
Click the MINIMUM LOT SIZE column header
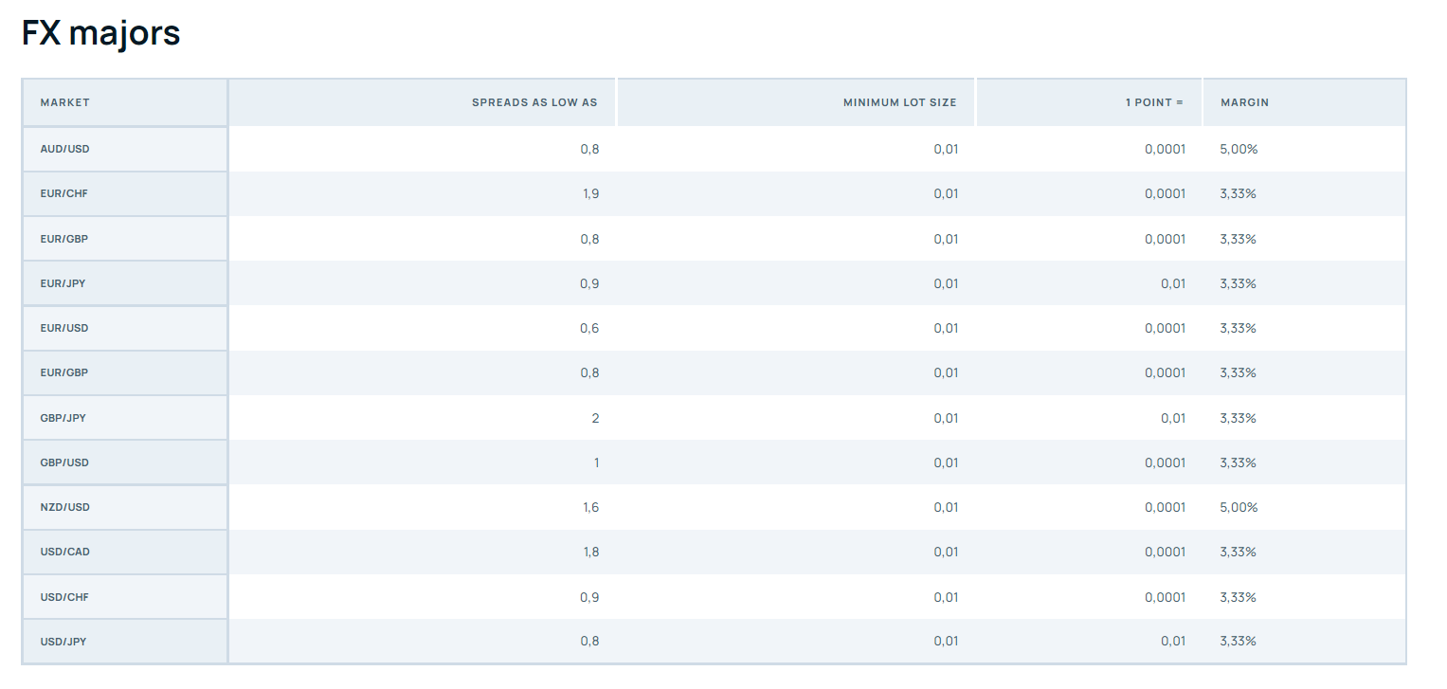899,102
